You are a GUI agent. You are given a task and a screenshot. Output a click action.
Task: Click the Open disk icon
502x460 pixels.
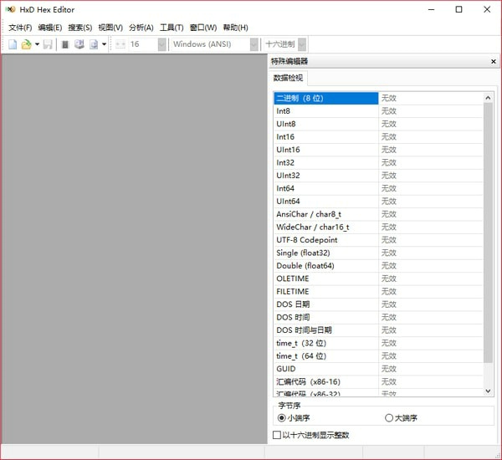[x=79, y=44]
